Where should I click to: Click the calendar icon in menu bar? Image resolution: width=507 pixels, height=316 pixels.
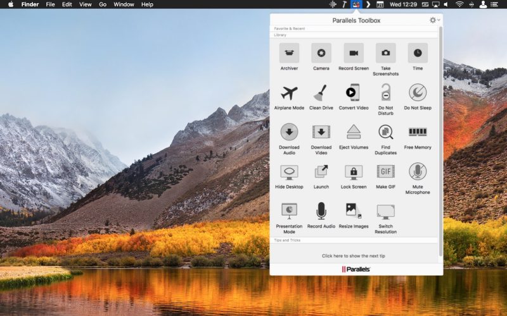[380, 4]
